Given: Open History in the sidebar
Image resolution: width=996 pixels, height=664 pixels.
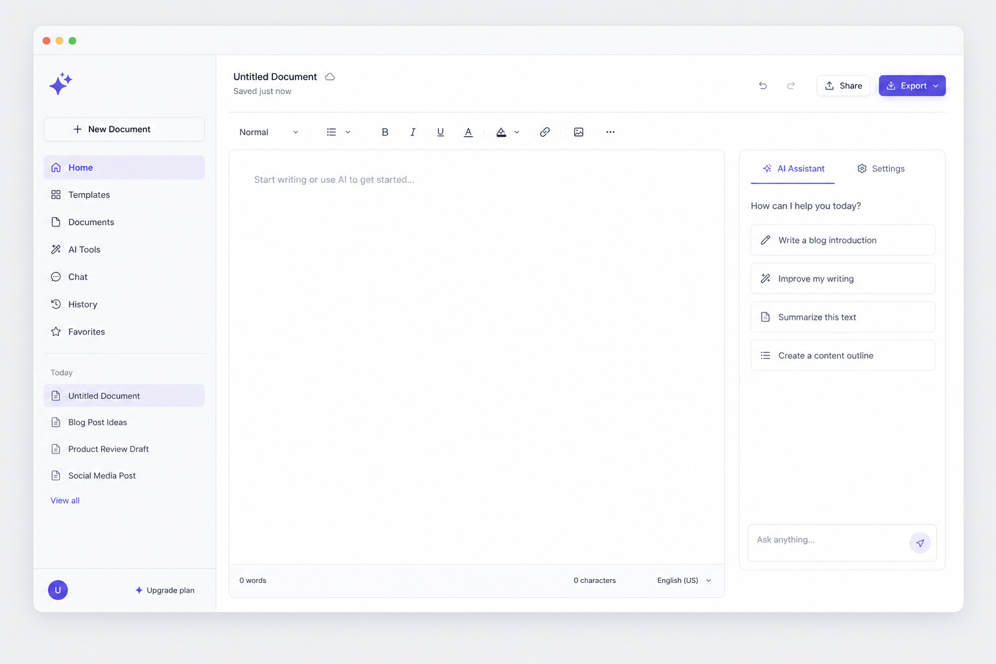Looking at the screenshot, I should (124, 304).
